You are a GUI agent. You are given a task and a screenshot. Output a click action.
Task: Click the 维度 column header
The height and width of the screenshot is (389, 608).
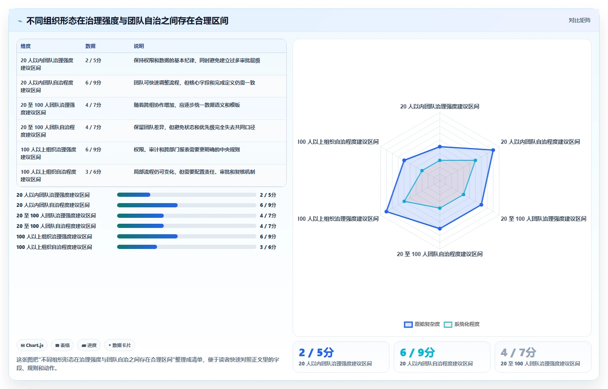coord(26,46)
